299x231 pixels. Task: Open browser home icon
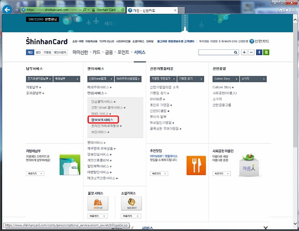(281, 10)
